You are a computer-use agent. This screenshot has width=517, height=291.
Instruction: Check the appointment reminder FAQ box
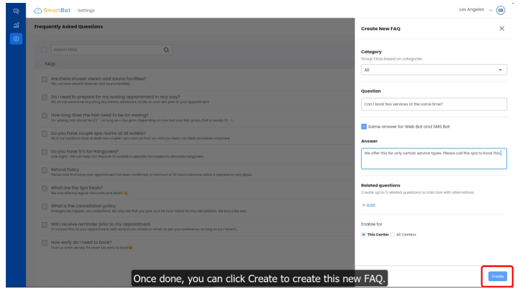coord(44,225)
